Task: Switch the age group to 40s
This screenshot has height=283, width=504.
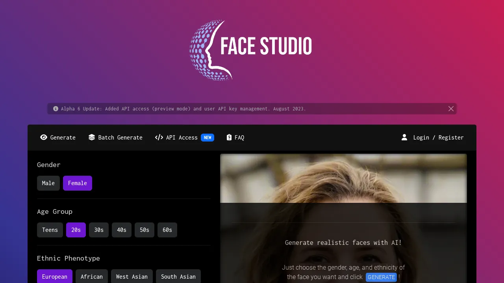Action: point(122,230)
